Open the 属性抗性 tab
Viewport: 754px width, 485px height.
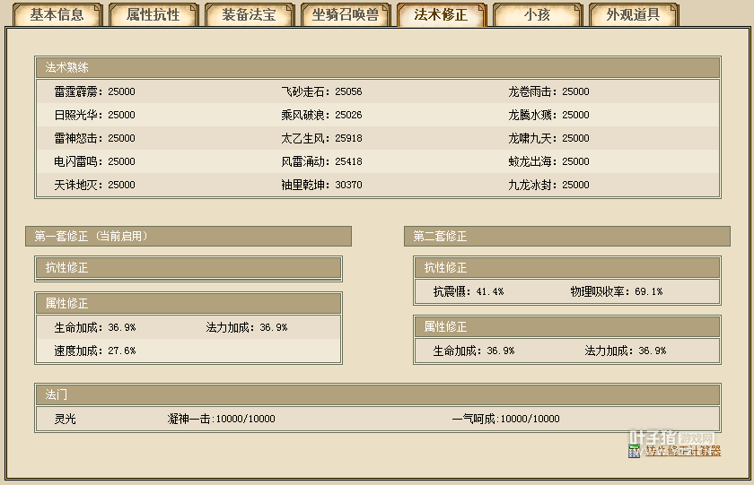tap(153, 15)
